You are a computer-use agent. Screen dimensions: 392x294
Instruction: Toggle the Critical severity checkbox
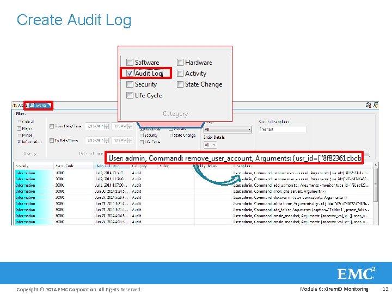click(x=19, y=122)
